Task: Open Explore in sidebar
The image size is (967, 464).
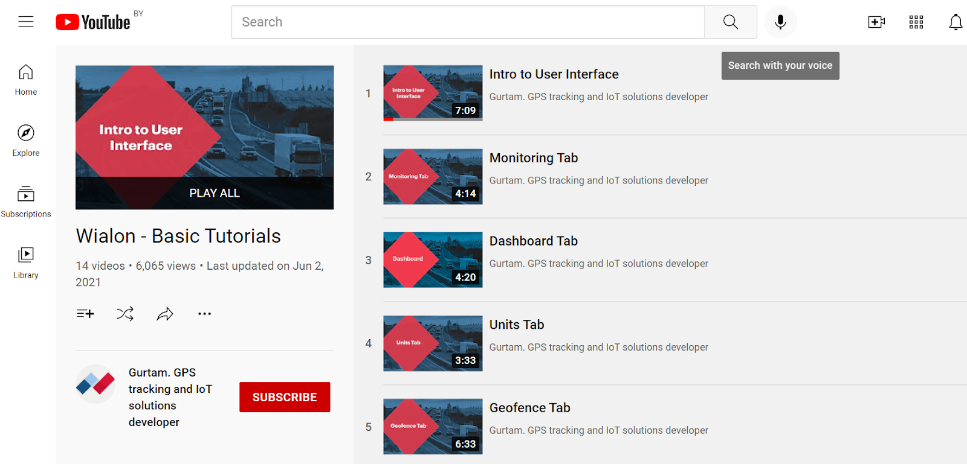Action: [26, 141]
